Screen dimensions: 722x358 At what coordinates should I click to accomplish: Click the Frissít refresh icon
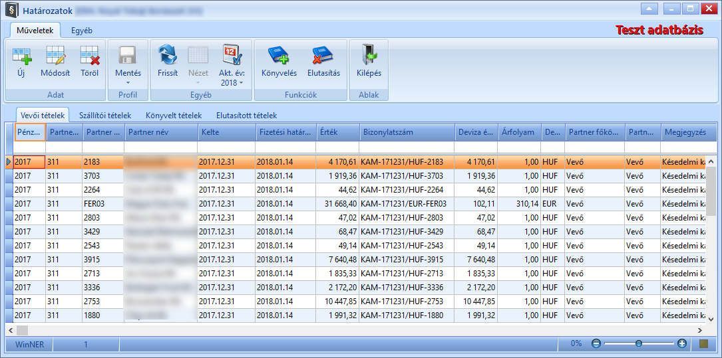pos(168,55)
